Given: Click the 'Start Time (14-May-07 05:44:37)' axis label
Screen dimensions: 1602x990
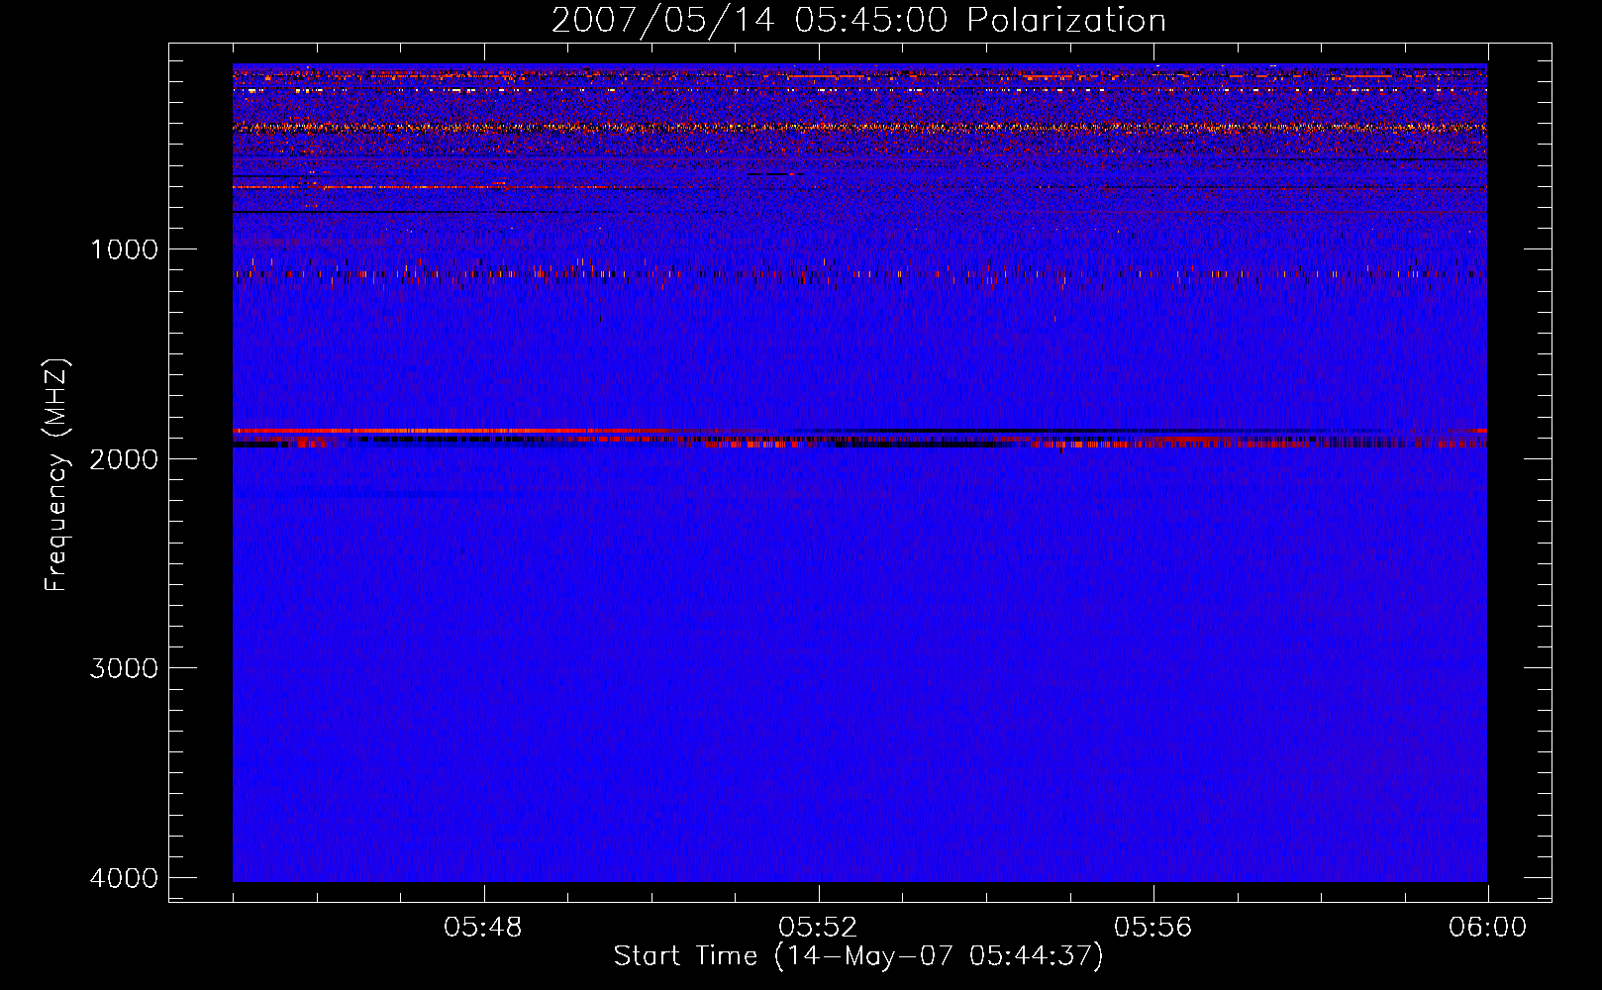Looking at the screenshot, I should pos(858,956).
